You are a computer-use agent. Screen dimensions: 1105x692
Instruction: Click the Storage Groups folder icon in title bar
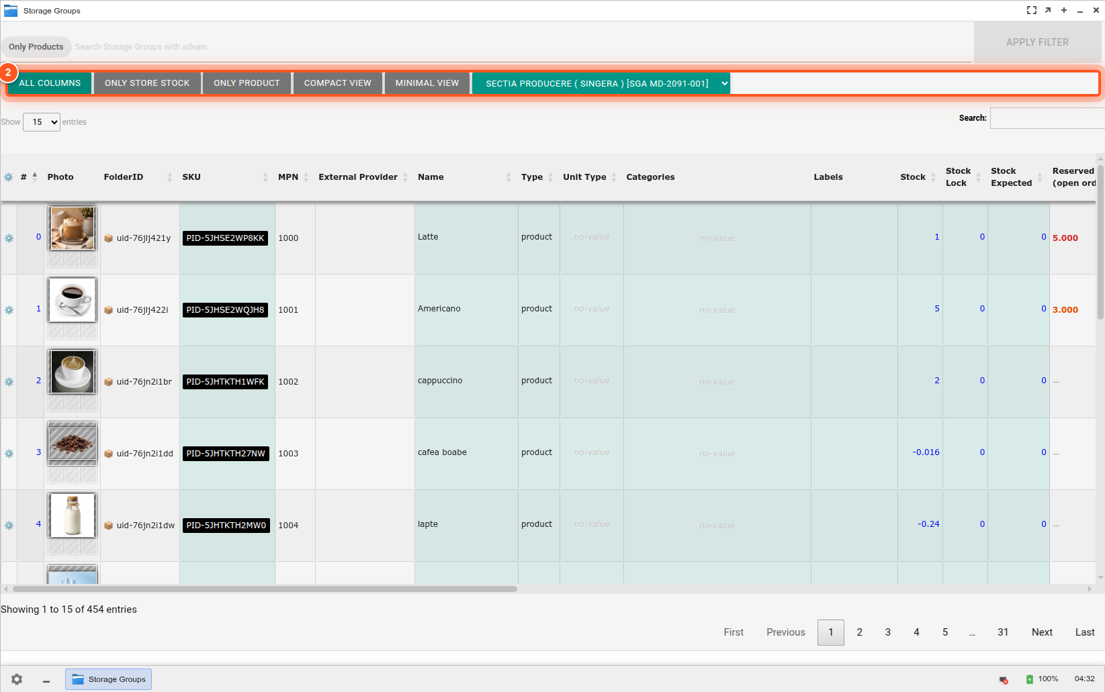pos(11,11)
